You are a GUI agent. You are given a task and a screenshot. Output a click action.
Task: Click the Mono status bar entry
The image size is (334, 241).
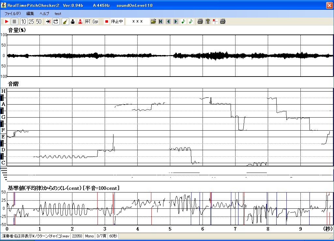pyautogui.click(x=89, y=236)
